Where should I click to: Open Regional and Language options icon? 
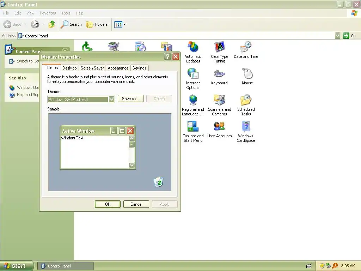[193, 105]
